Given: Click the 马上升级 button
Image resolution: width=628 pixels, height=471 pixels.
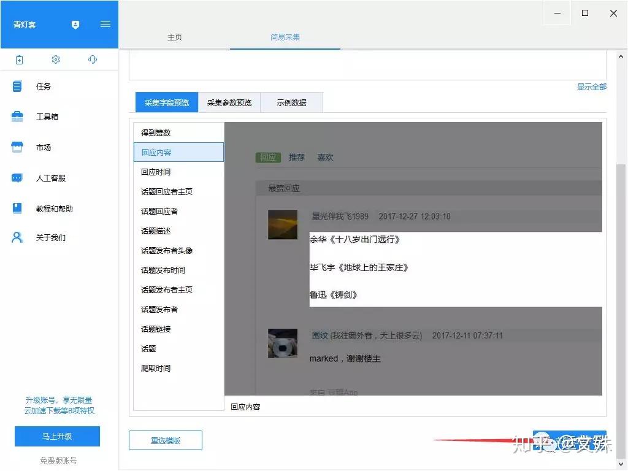Looking at the screenshot, I should coord(57,436).
